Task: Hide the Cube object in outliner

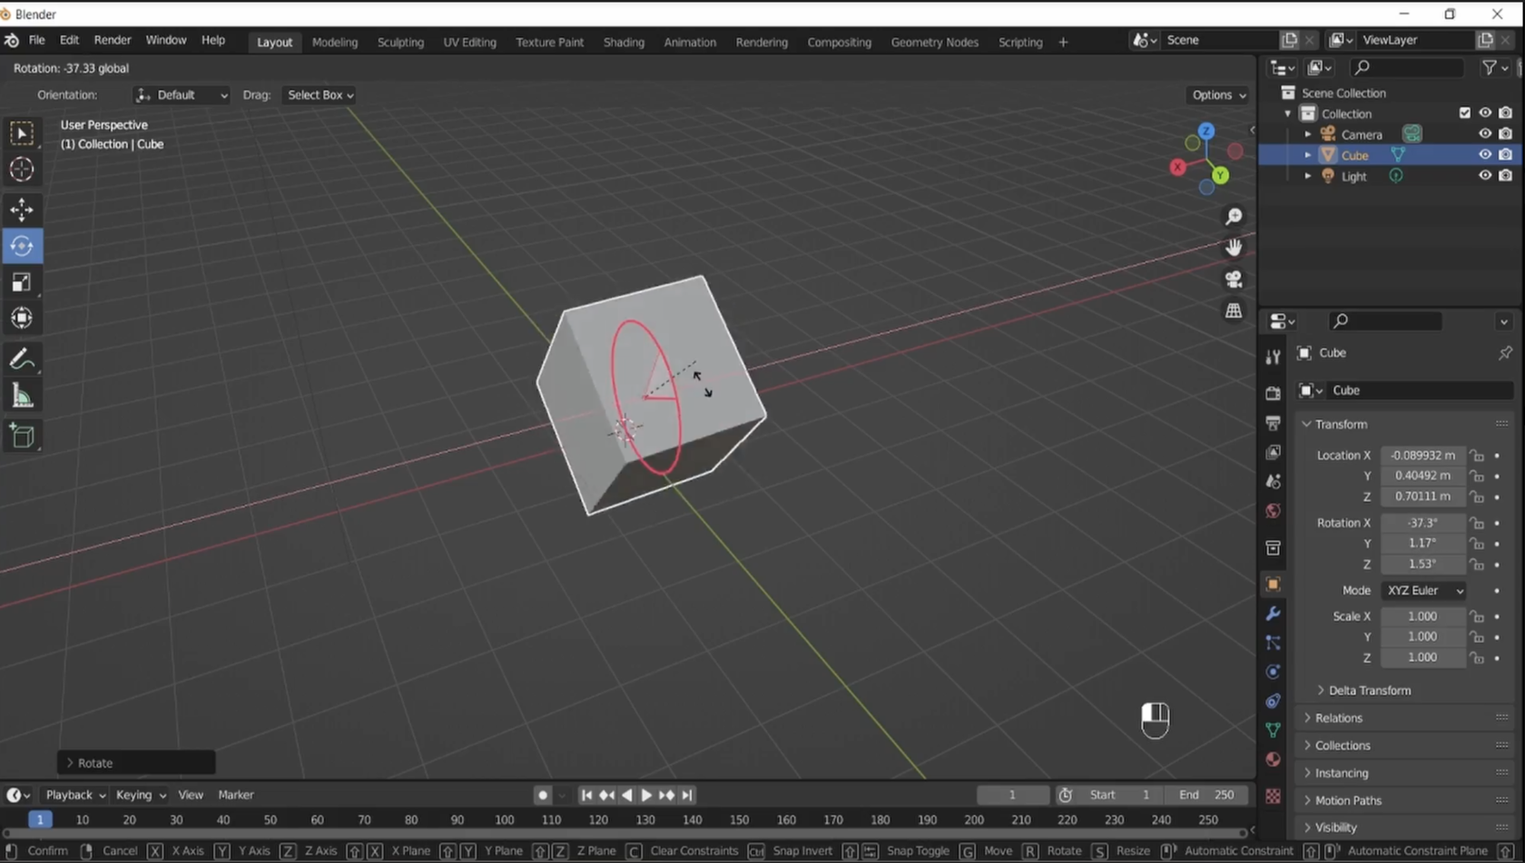Action: coord(1485,155)
